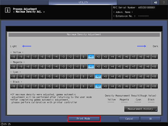Click the clock icon in the status bar
This screenshot has height=126, width=168.
point(2,124)
